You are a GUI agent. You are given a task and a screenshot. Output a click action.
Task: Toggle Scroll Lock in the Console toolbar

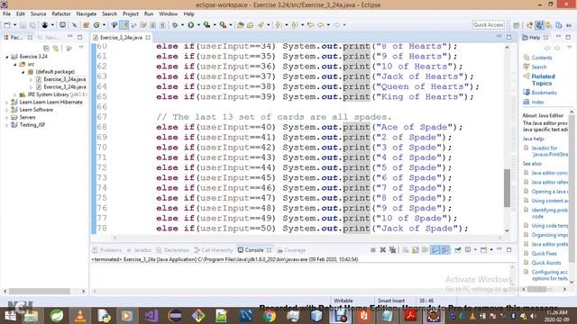tap(416, 250)
